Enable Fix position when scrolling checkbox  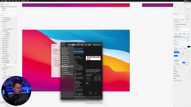174,24
